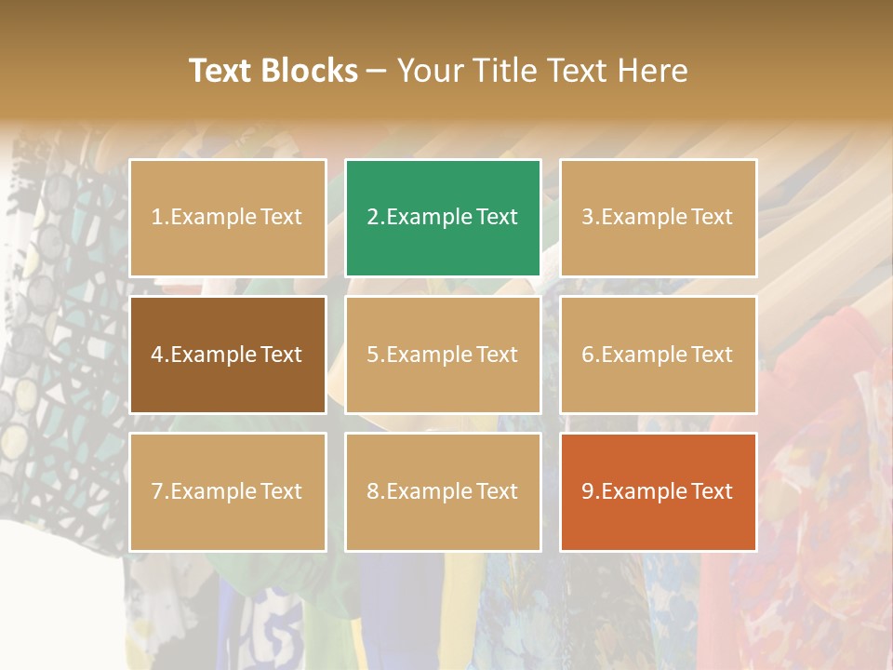The image size is (893, 670).
Task: Select the "6.Example Text" block
Action: (658, 355)
